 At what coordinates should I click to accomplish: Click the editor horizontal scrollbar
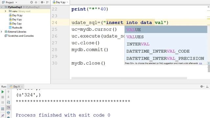point(129,78)
